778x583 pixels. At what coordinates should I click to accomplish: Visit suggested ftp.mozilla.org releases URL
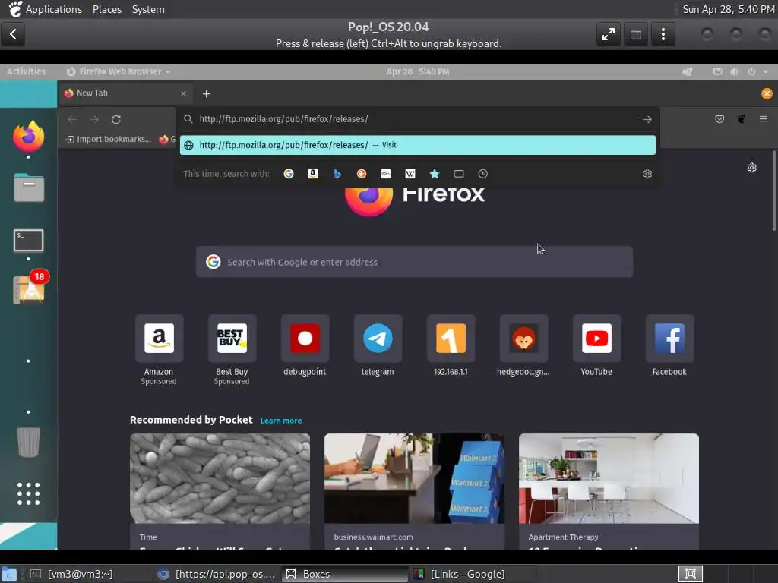(x=417, y=145)
